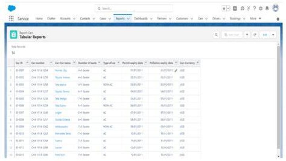
Task: Select the Reports tab
Action: (x=120, y=19)
